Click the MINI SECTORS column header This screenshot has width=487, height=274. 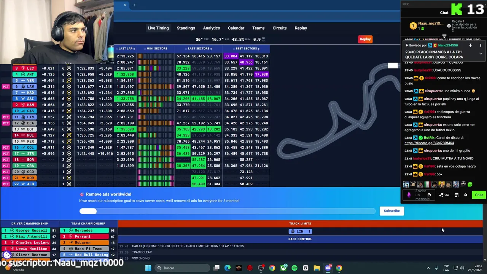(x=155, y=48)
